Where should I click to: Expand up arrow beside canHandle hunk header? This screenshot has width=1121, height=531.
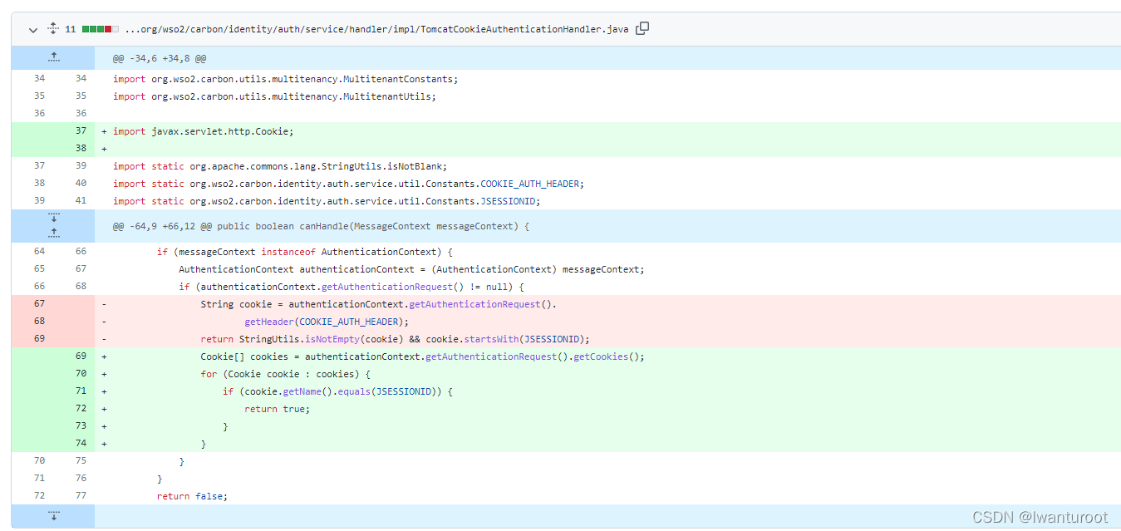pyautogui.click(x=53, y=234)
